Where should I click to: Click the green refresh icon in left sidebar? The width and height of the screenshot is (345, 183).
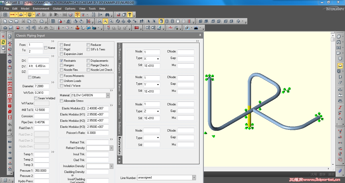3,42
